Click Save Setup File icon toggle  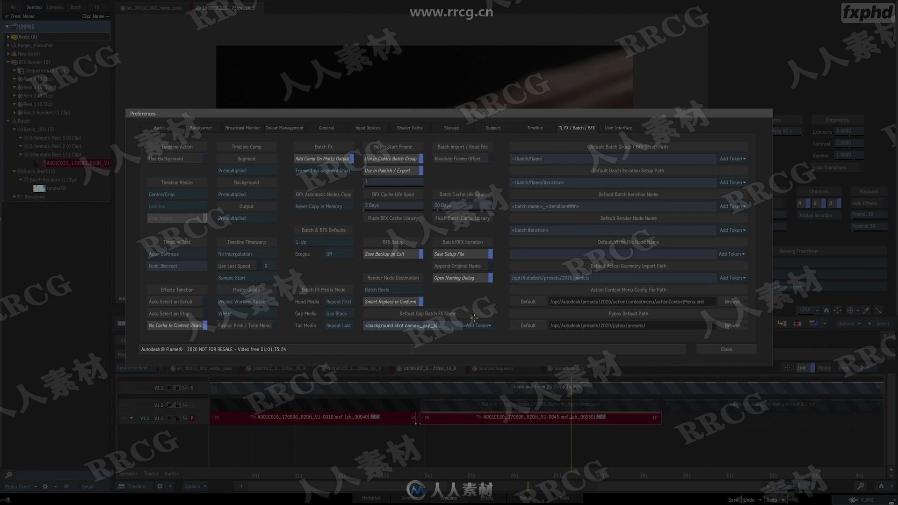(490, 253)
